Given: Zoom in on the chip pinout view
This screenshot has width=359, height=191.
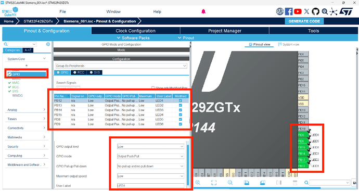Looking at the screenshot, I should pos(198,183).
